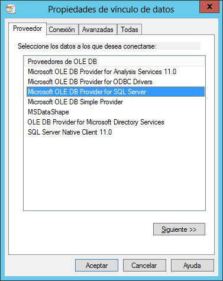This screenshot has width=223, height=281.
Task: Open the Avanzadas tab
Action: (98, 30)
